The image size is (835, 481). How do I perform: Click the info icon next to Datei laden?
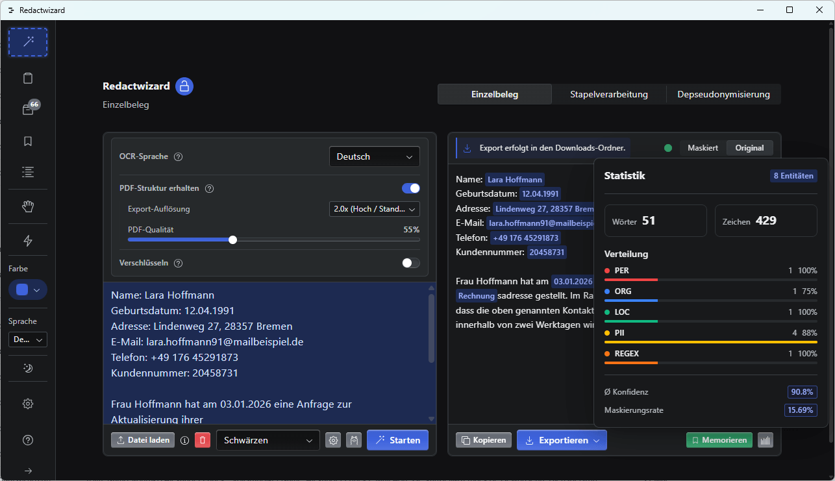click(184, 440)
